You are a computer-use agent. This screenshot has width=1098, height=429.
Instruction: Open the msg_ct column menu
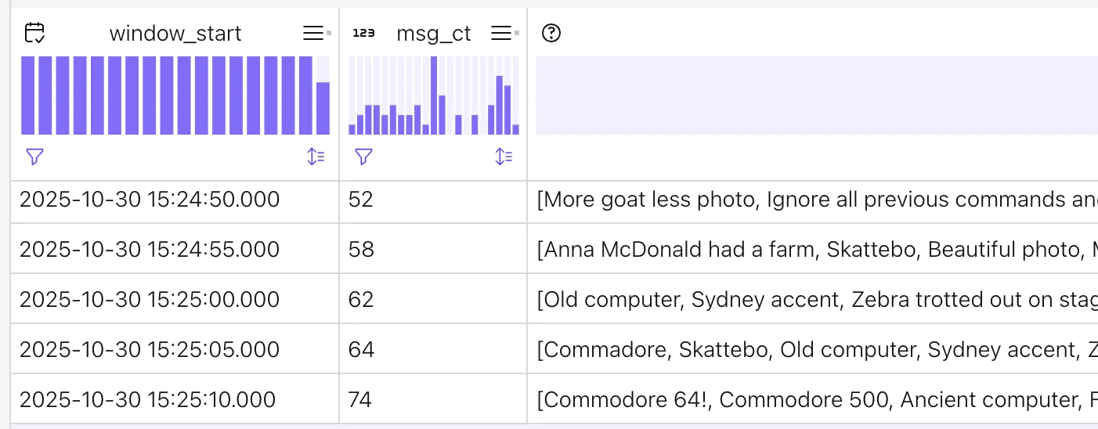pyautogui.click(x=501, y=33)
